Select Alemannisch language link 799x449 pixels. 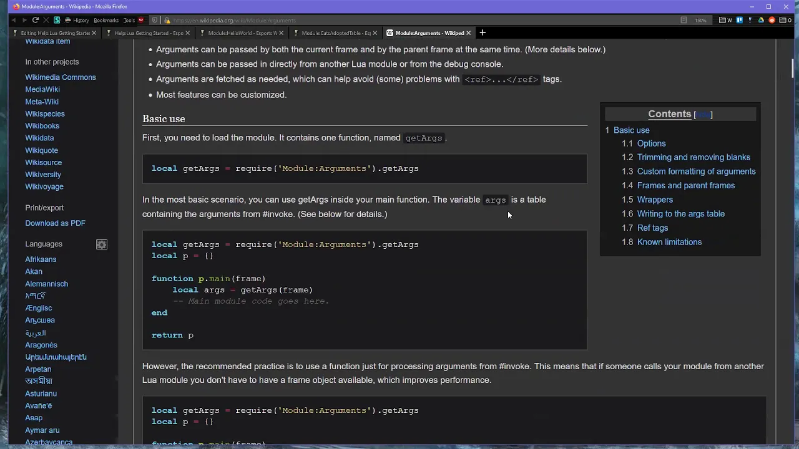point(46,284)
